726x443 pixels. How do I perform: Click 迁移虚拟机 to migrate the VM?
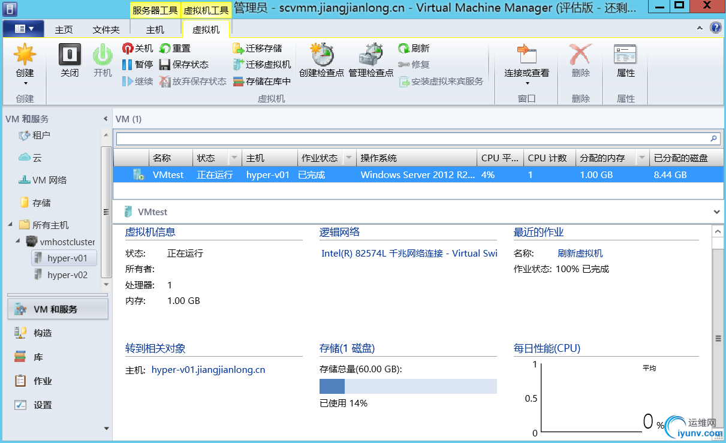262,65
